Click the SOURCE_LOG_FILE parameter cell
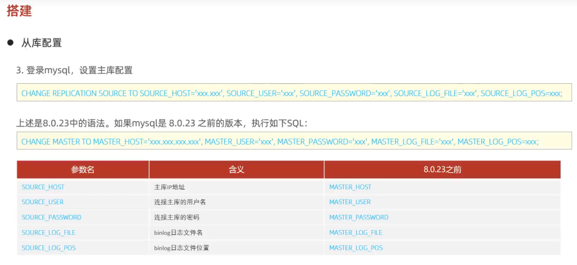Image resolution: width=577 pixels, height=265 pixels. 48,232
